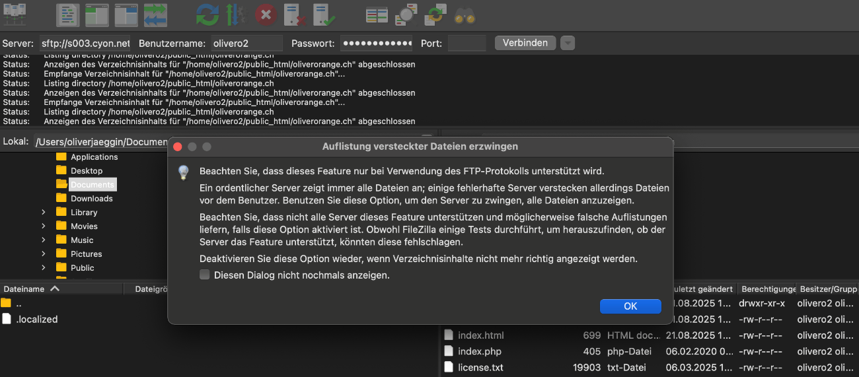Screen dimensions: 859x377
Task: Expand the Public folder node
Action: (x=44, y=267)
